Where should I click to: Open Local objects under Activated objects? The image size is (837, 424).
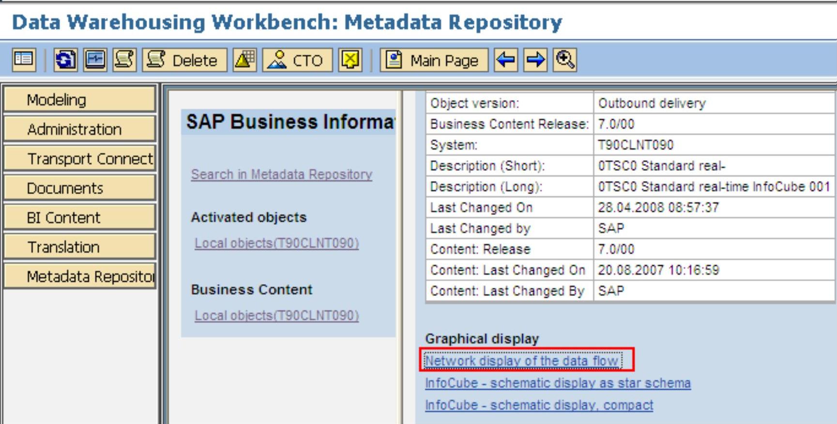click(277, 243)
